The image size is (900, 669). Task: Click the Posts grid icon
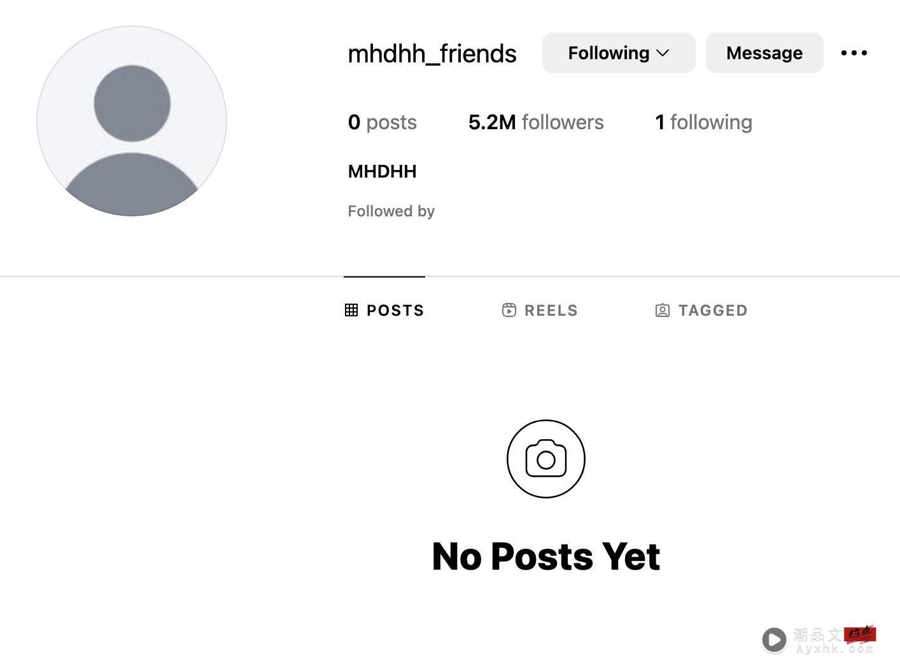click(351, 310)
